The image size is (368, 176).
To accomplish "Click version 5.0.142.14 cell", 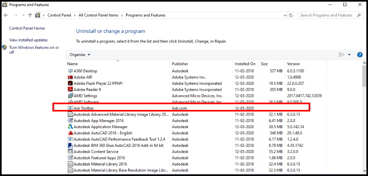I will [x=295, y=127].
